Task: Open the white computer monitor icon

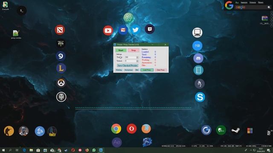Action: coord(197,32)
